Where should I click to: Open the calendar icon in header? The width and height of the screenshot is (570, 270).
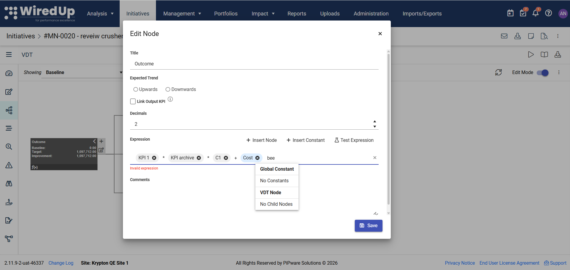pos(510,13)
